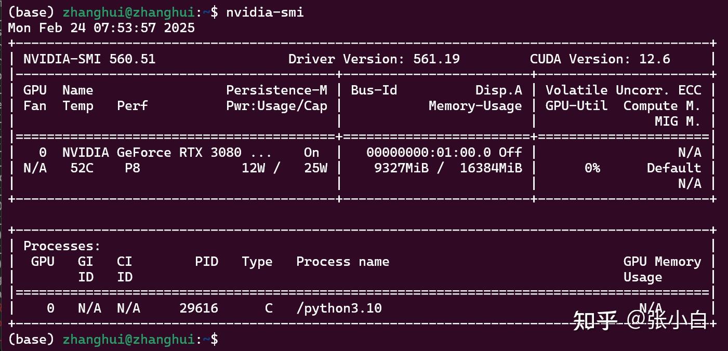The image size is (728, 351).
Task: Click the Processes section label
Action: click(x=62, y=246)
